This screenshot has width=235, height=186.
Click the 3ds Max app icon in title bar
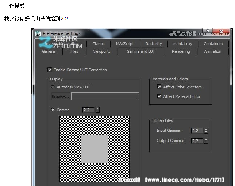[x=38, y=33]
